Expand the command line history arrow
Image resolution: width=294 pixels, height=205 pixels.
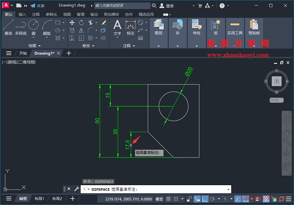click(x=228, y=189)
